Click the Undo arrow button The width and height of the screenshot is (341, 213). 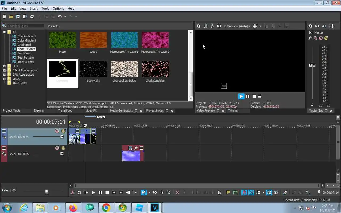coord(60,17)
